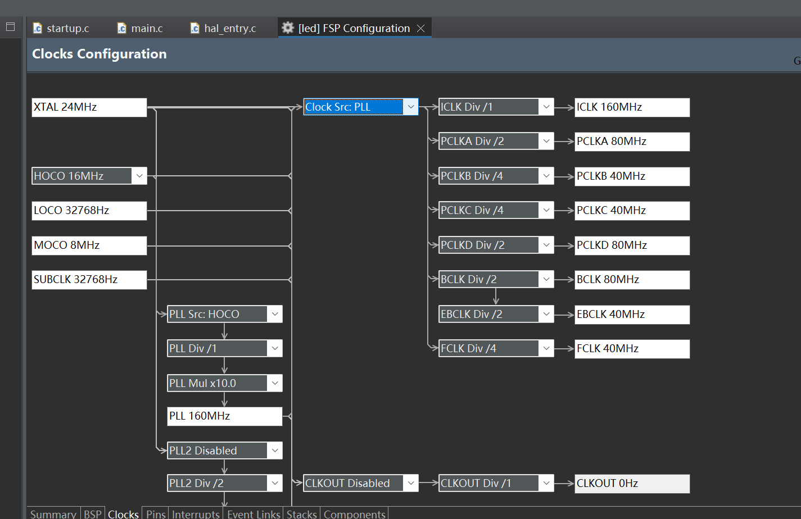Viewport: 801px width, 519px height.
Task: Open the BSP configuration tab
Action: [x=93, y=513]
